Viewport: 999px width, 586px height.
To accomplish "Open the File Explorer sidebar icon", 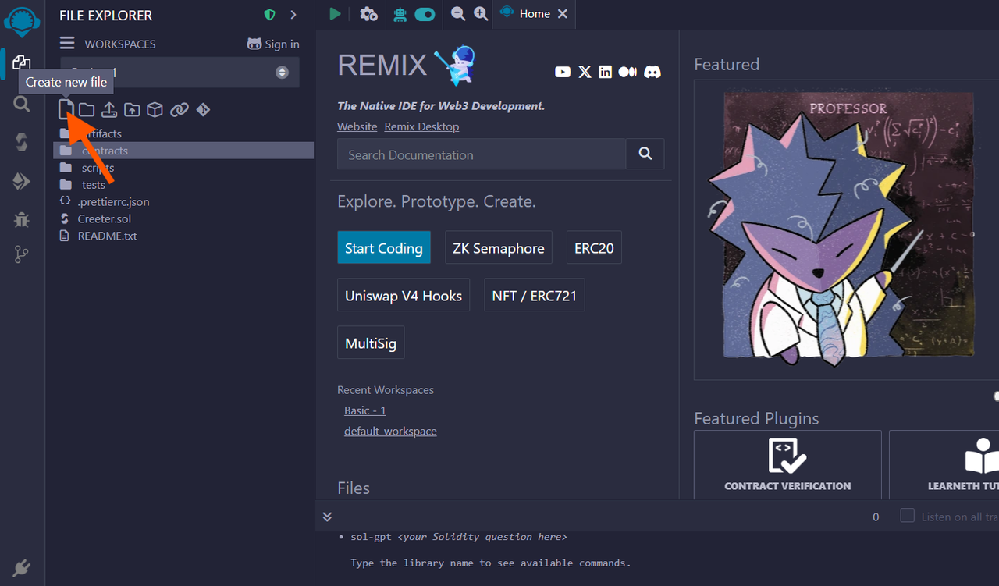I will 22,62.
